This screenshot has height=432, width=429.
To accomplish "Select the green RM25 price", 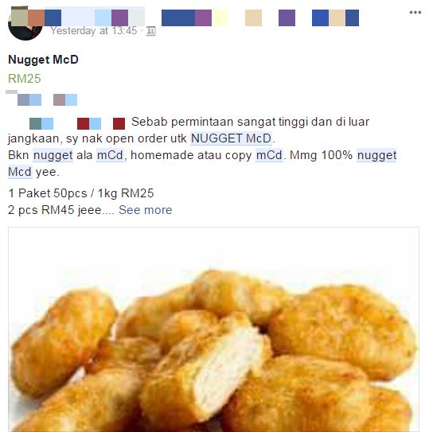I will pos(24,79).
